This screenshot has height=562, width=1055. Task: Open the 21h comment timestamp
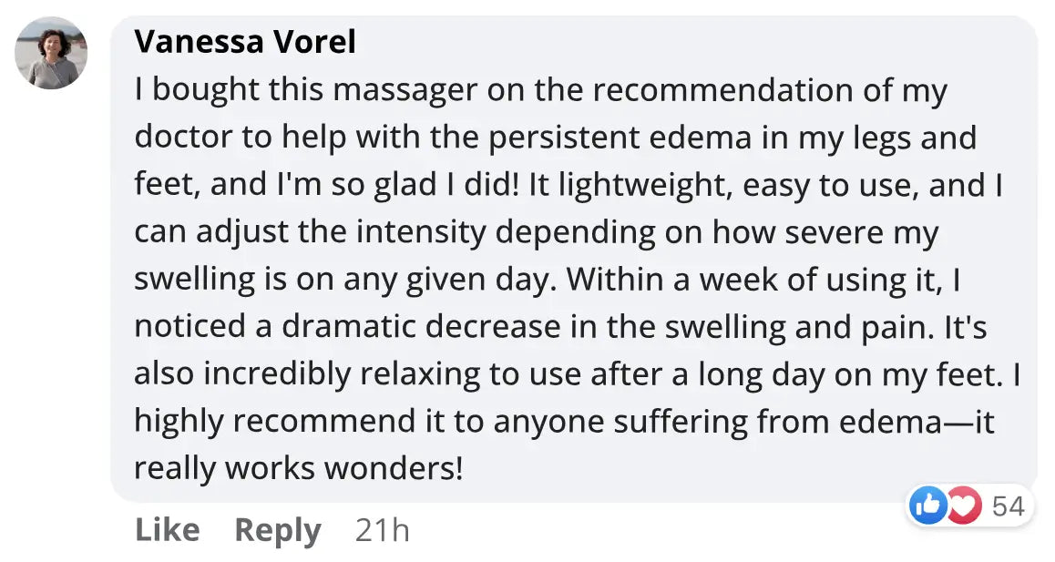382,529
